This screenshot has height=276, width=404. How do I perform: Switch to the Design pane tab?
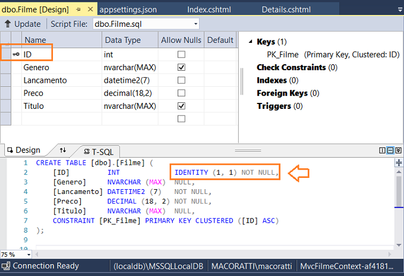pos(28,150)
